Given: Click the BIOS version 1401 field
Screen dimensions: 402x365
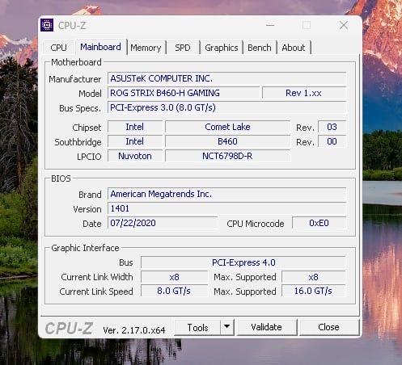Looking at the screenshot, I should tap(226, 208).
